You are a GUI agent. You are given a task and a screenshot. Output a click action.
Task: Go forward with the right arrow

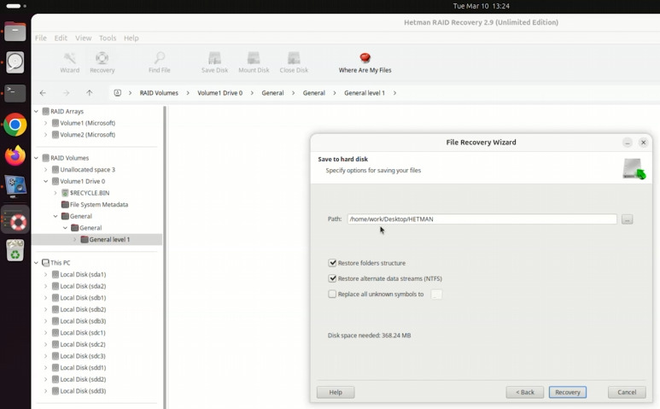click(66, 93)
